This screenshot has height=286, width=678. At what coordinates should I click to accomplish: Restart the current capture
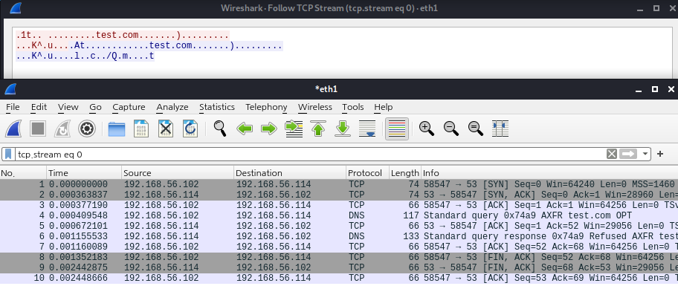coord(62,129)
